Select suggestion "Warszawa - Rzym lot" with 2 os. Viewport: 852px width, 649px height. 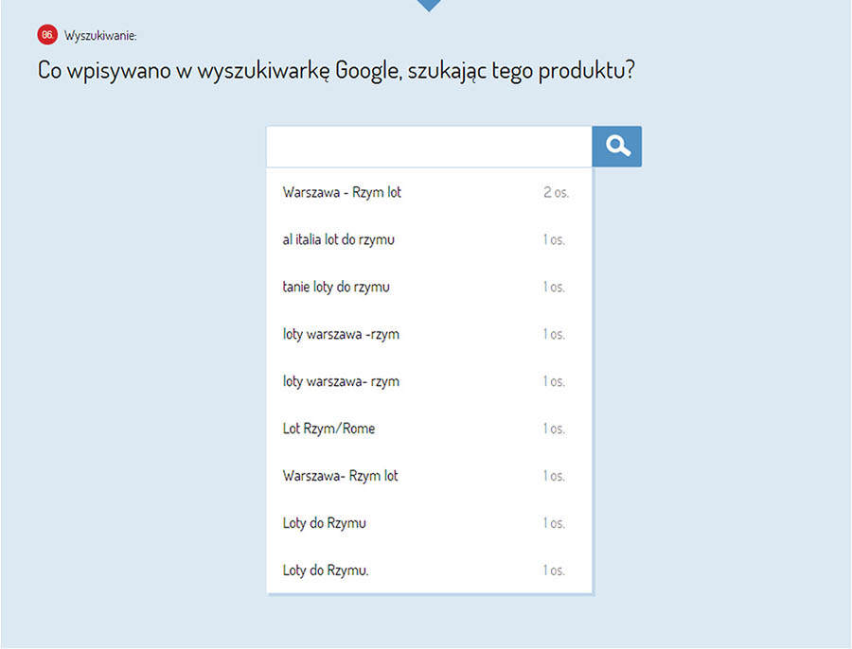click(x=342, y=192)
